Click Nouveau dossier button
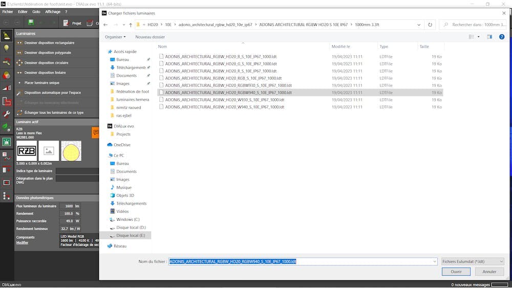The image size is (512, 288). pyautogui.click(x=150, y=37)
